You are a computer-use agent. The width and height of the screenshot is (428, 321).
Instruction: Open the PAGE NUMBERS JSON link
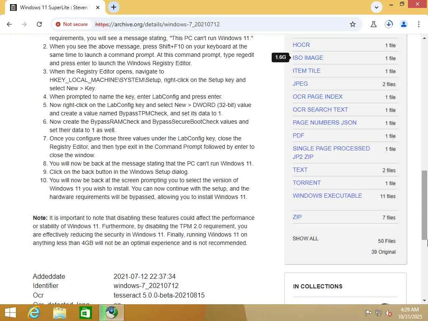coord(324,122)
